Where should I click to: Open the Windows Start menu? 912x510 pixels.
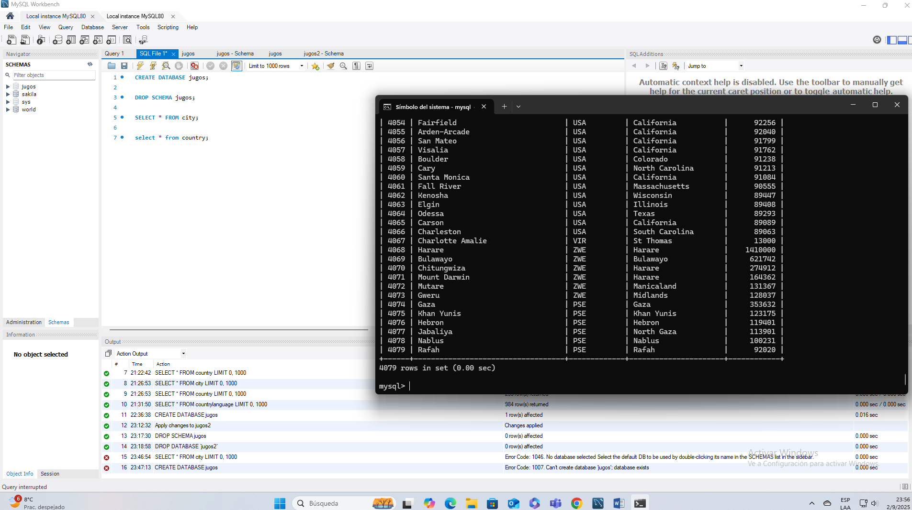point(280,503)
